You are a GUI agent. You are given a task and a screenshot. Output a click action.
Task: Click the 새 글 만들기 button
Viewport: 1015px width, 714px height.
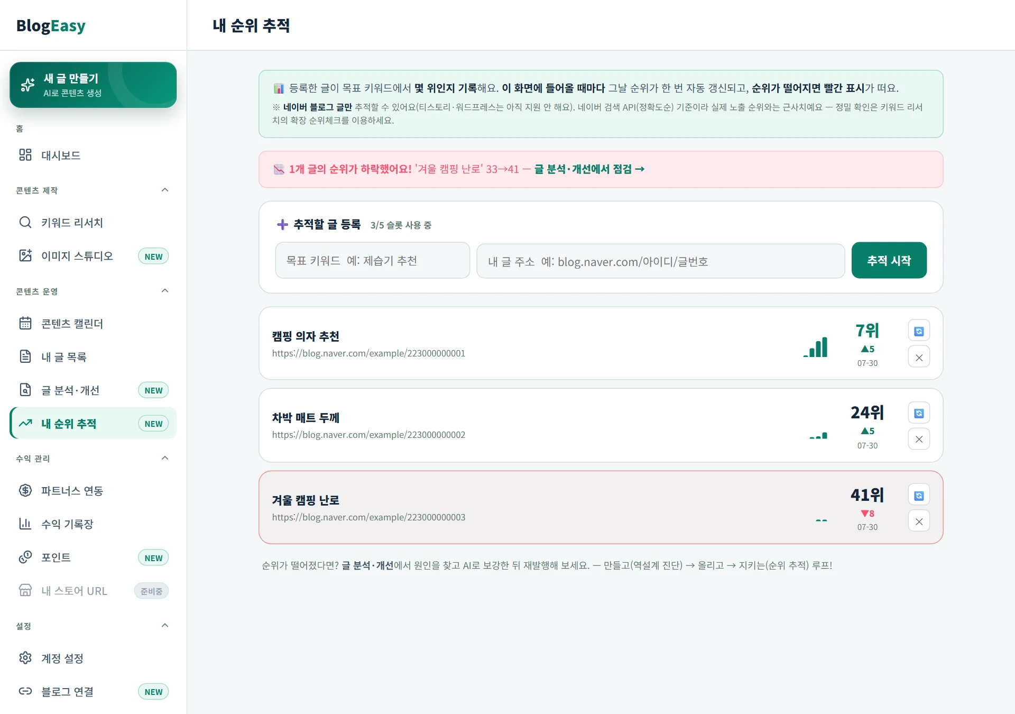(x=93, y=85)
